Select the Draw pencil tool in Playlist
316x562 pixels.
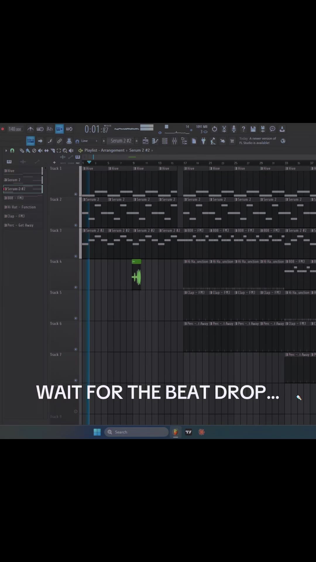(x=22, y=150)
